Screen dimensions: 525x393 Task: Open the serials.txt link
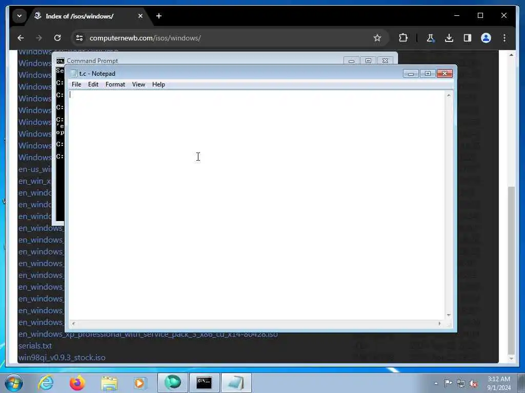(35, 345)
